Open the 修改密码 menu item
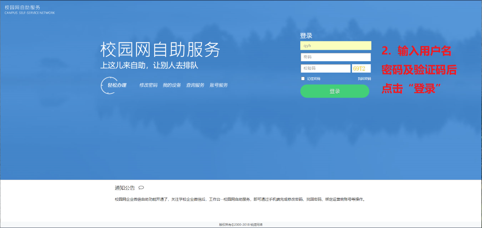The image size is (482, 228). pyautogui.click(x=148, y=85)
